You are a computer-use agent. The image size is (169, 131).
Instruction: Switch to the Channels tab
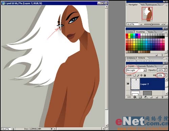[142, 66]
